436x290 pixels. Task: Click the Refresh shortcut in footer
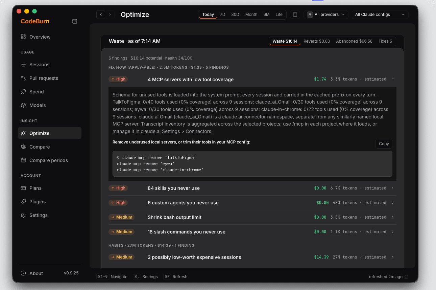tap(175, 277)
